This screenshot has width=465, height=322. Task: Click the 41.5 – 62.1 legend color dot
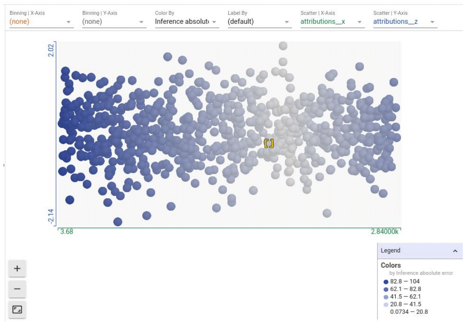(386, 297)
